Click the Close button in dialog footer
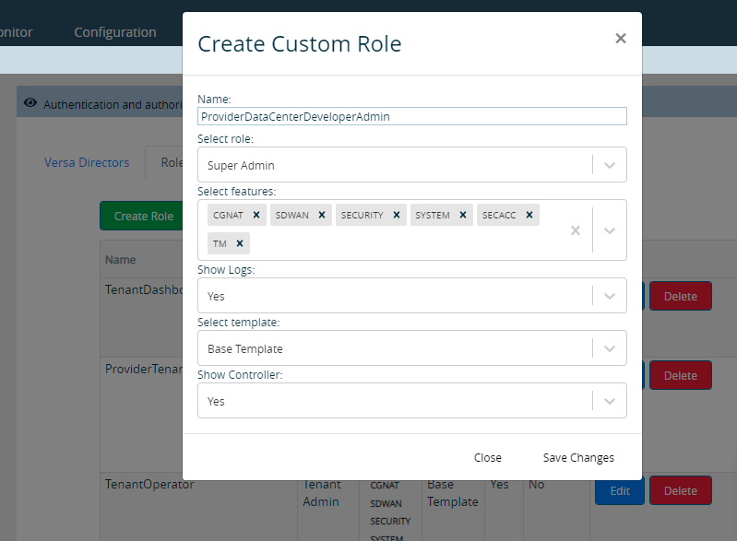Viewport: 737px width, 541px height. 487,457
